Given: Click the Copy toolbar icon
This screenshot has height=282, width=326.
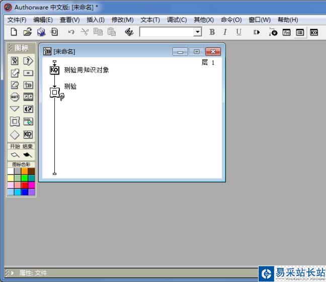Looking at the screenshot, I should point(98,32).
